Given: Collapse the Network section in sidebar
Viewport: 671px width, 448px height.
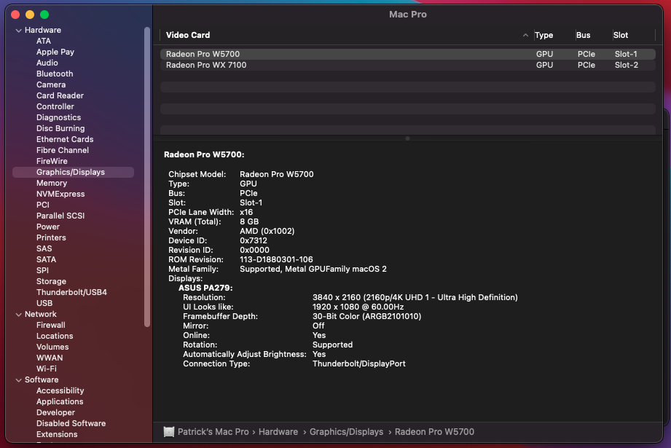Looking at the screenshot, I should pyautogui.click(x=18, y=315).
